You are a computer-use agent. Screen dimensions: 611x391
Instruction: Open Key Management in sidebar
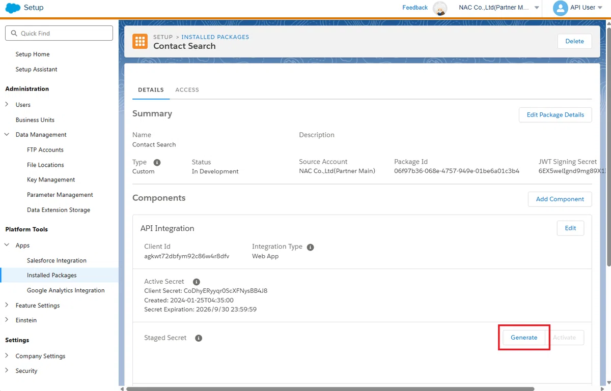point(51,180)
